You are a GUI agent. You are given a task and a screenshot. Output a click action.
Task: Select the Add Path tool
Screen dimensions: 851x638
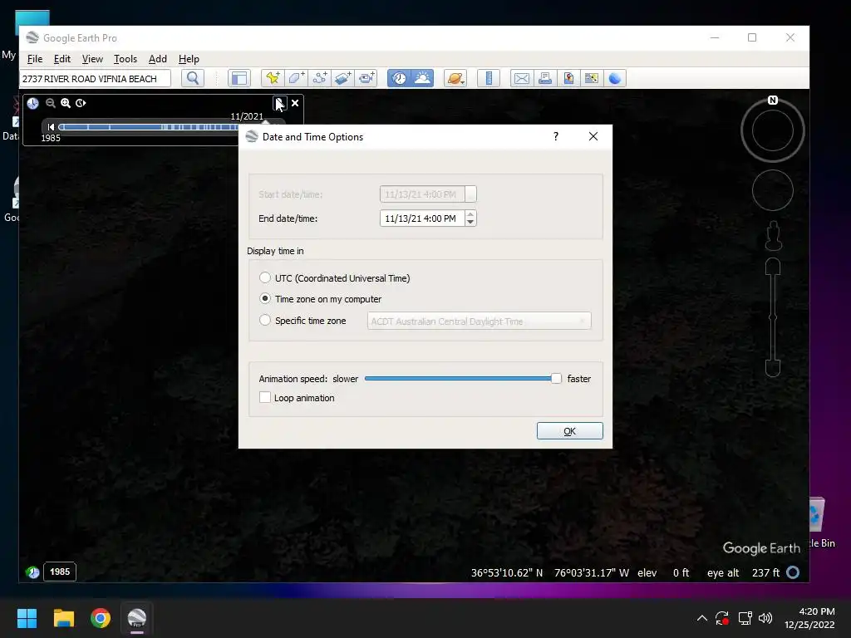coord(320,78)
